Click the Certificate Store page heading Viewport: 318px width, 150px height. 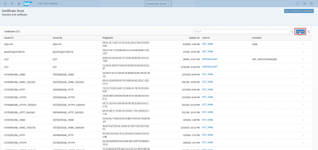click(x=13, y=11)
